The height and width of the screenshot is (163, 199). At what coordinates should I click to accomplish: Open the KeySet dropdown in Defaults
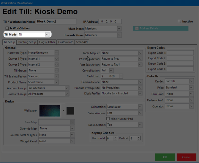coord(191,81)
